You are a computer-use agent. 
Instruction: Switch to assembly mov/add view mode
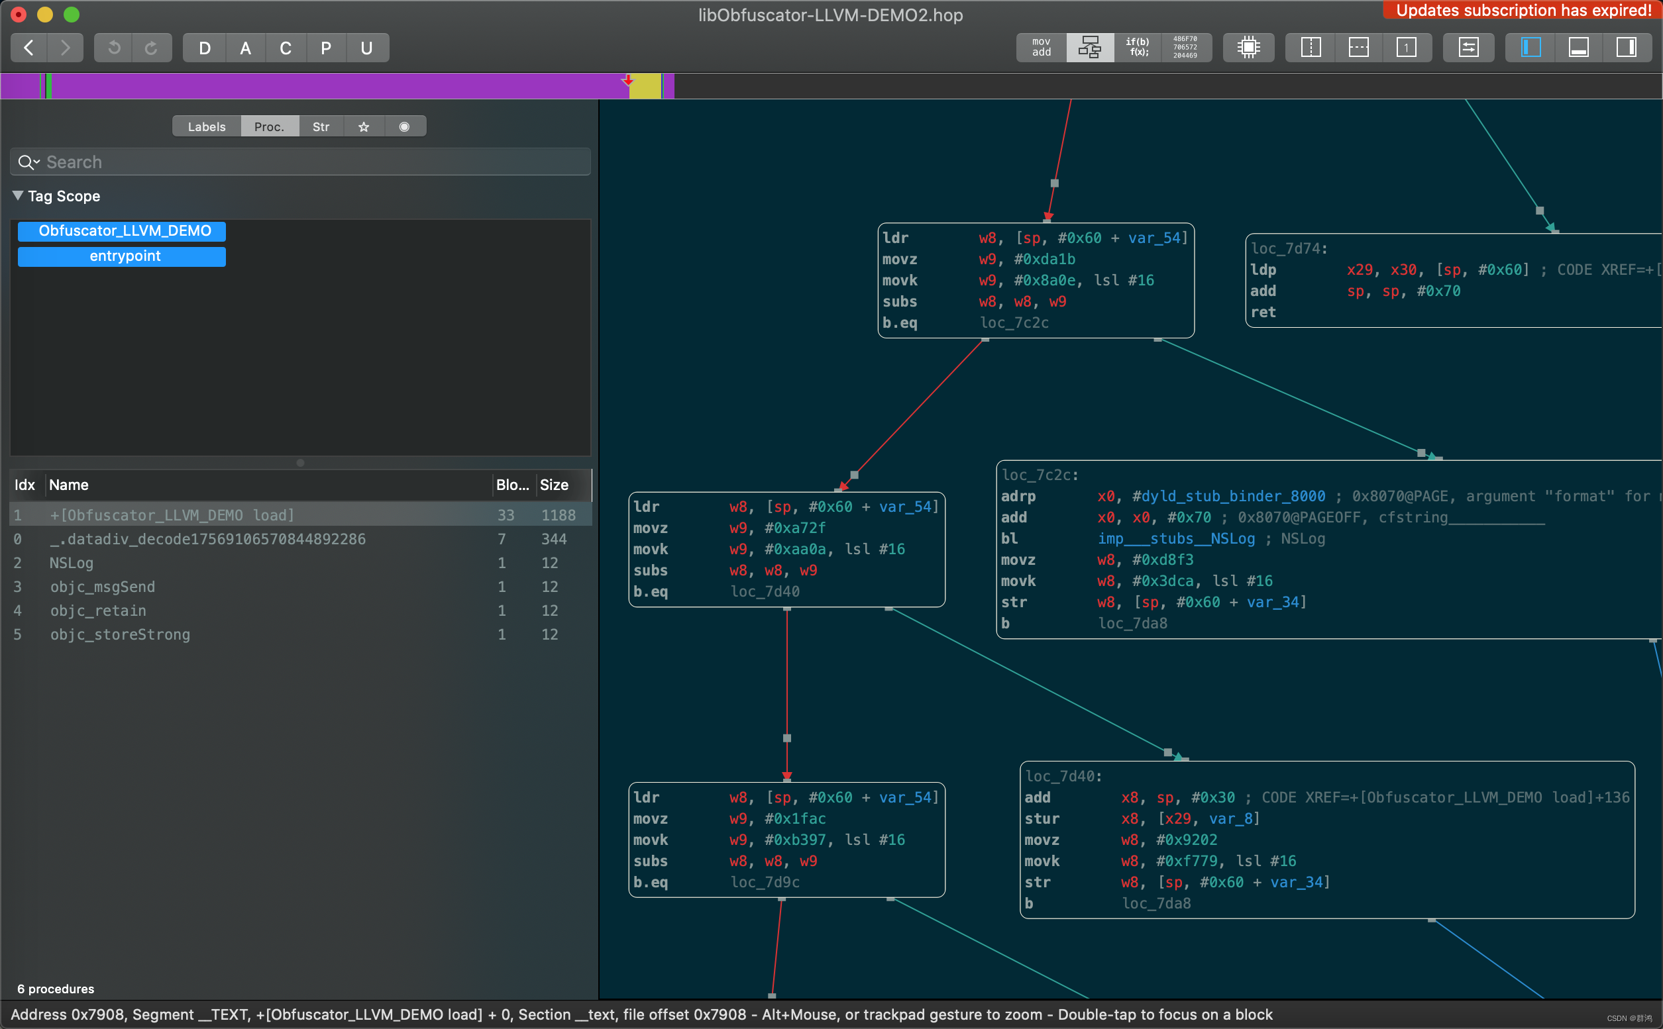1041,48
